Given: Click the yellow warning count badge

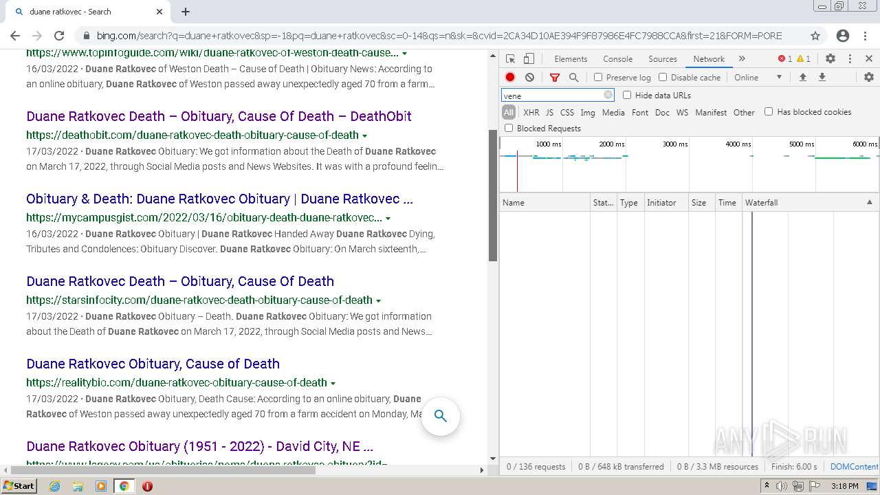Looking at the screenshot, I should (804, 58).
